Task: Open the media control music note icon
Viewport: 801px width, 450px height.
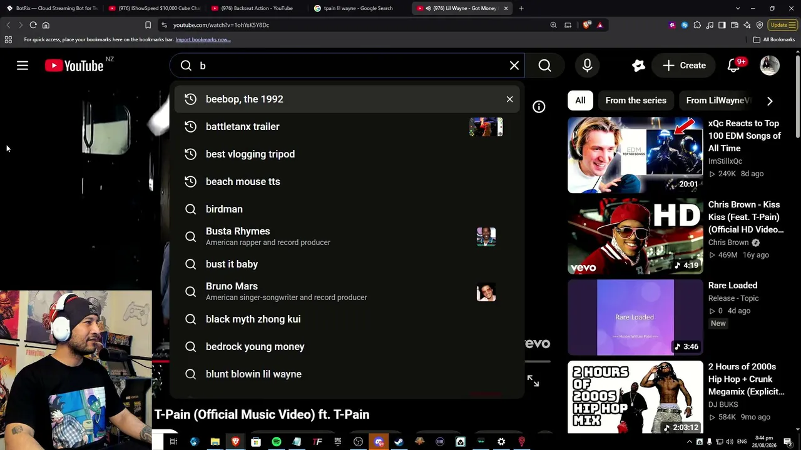Action: click(710, 25)
